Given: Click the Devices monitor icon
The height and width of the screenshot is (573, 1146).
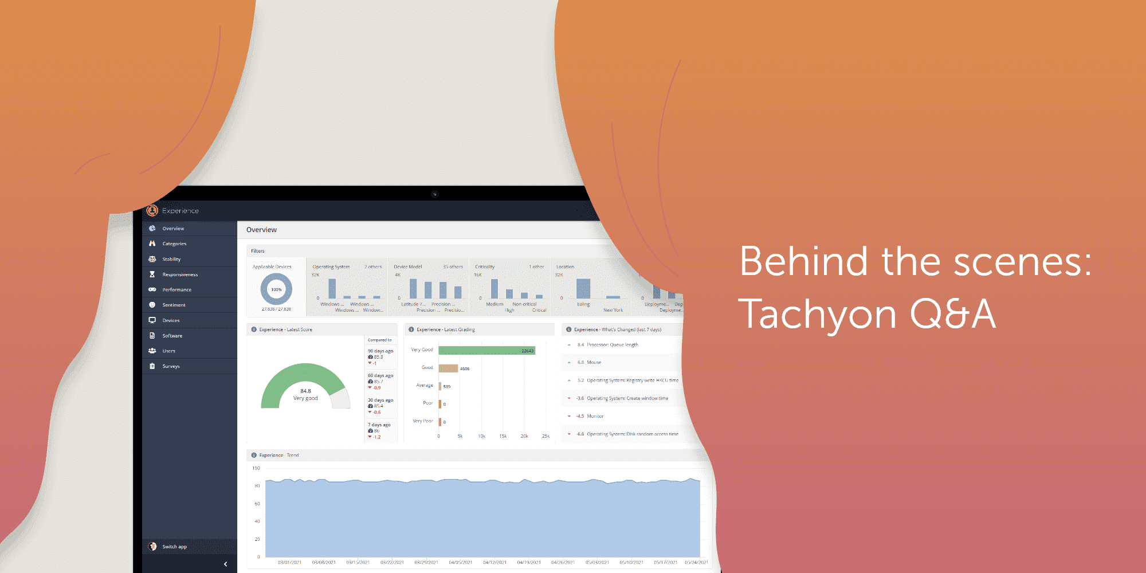Looking at the screenshot, I should [152, 320].
